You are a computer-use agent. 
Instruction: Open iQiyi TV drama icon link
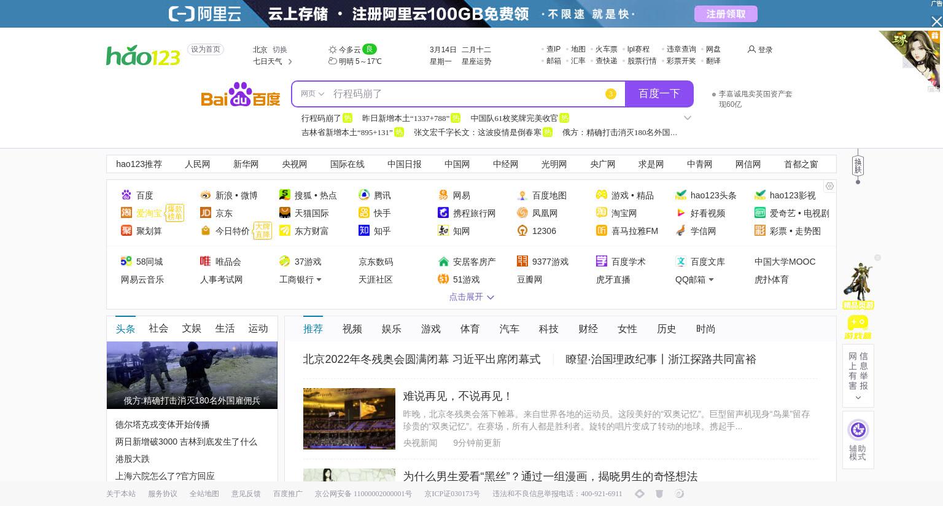coord(760,213)
